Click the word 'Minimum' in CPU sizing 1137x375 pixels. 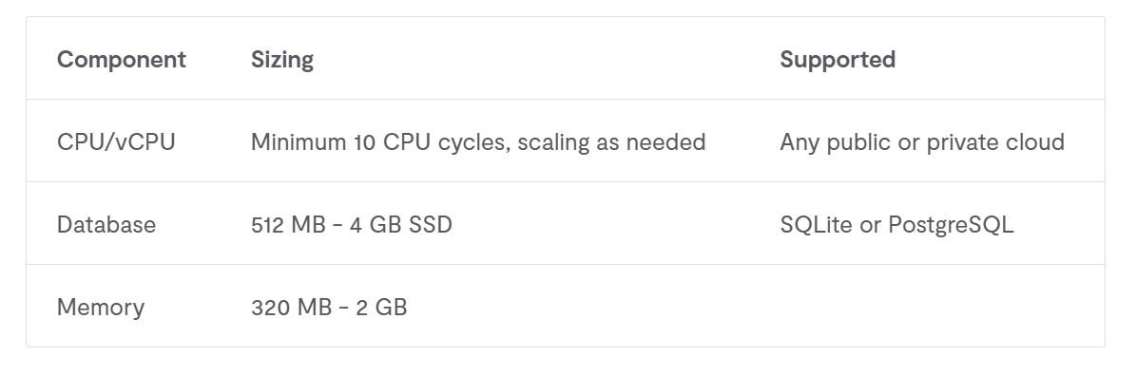(298, 141)
